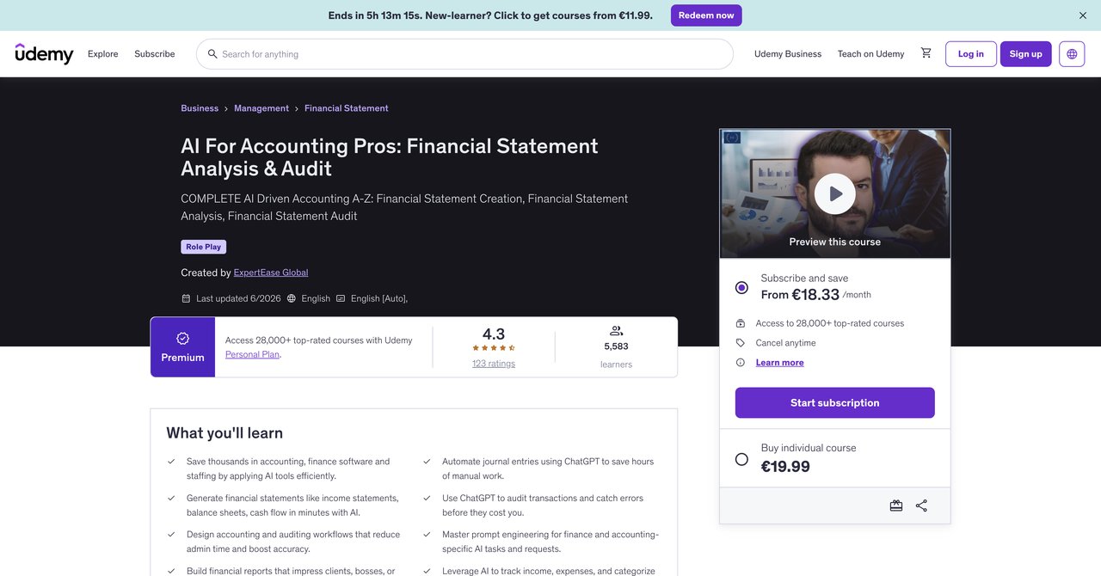Click the Premium badge checkmark icon
The height and width of the screenshot is (576, 1101).
182,339
